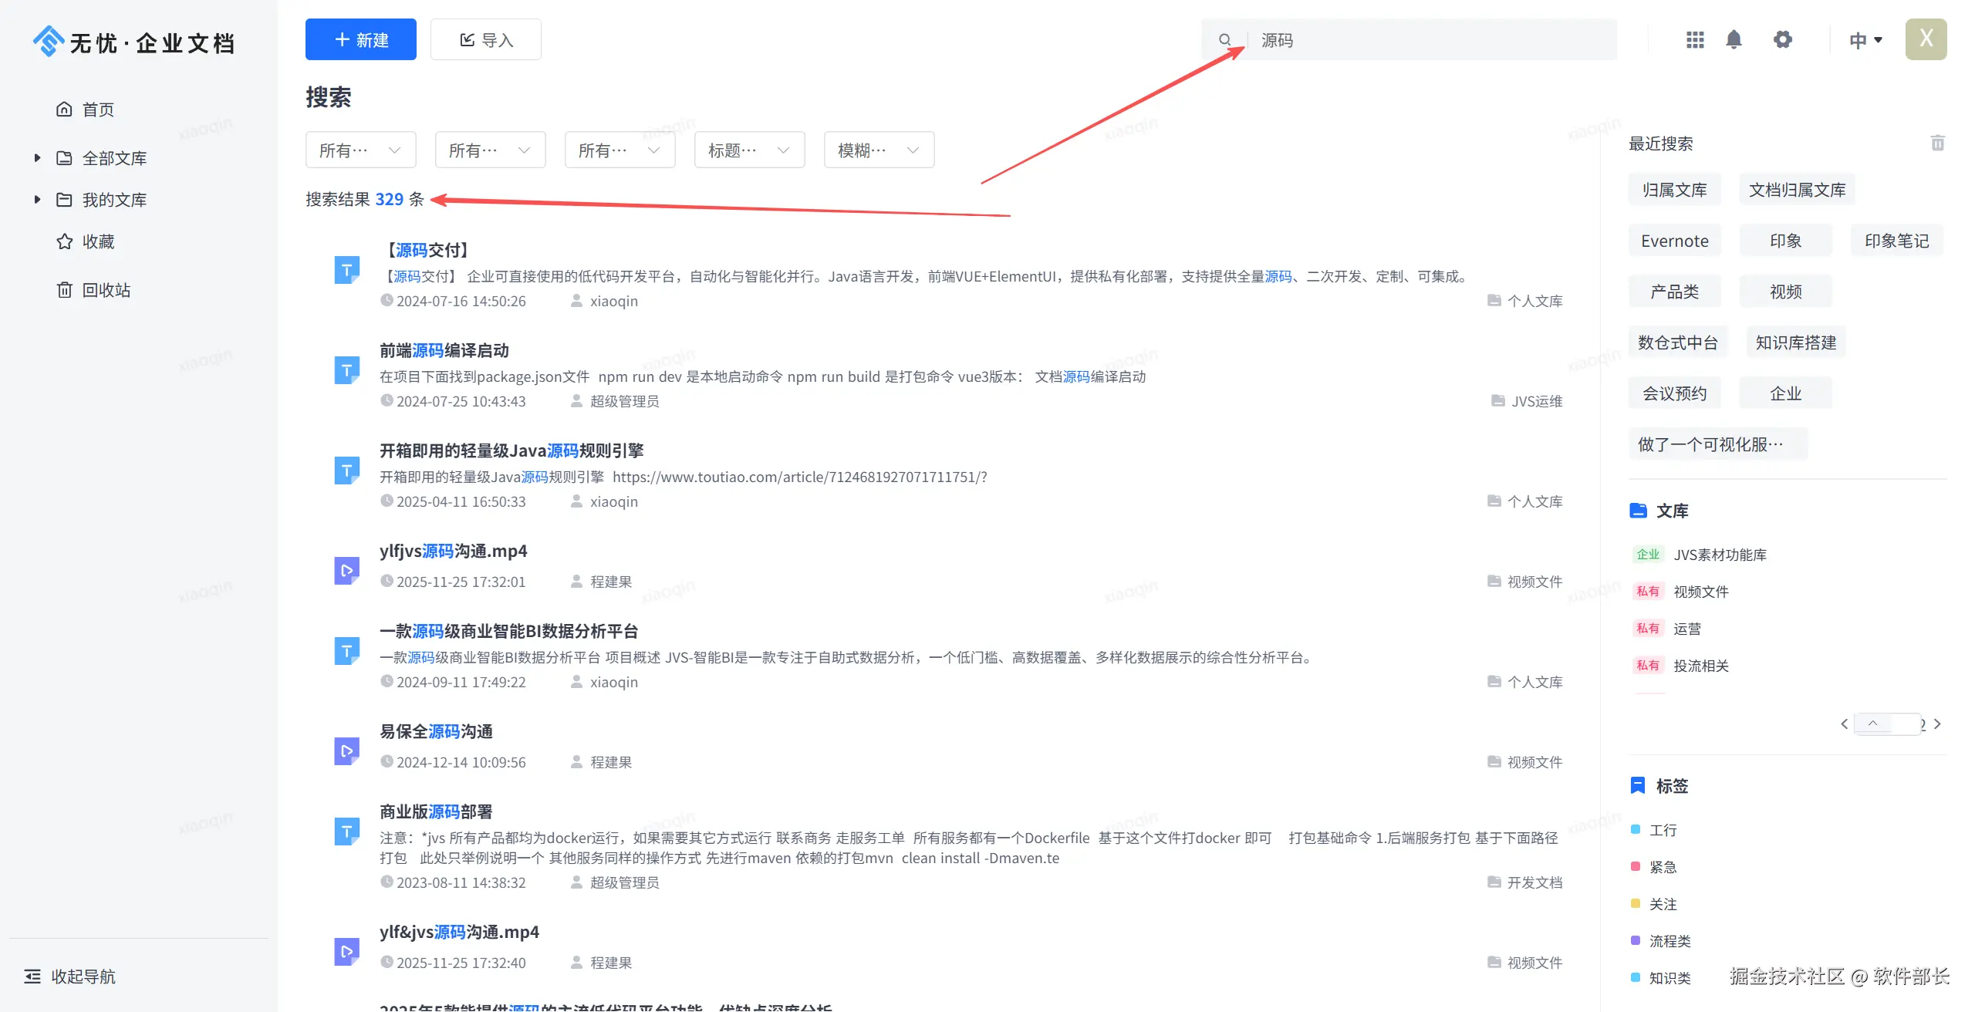This screenshot has width=1975, height=1012.
Task: Click the user avatar X icon
Action: pos(1926,39)
